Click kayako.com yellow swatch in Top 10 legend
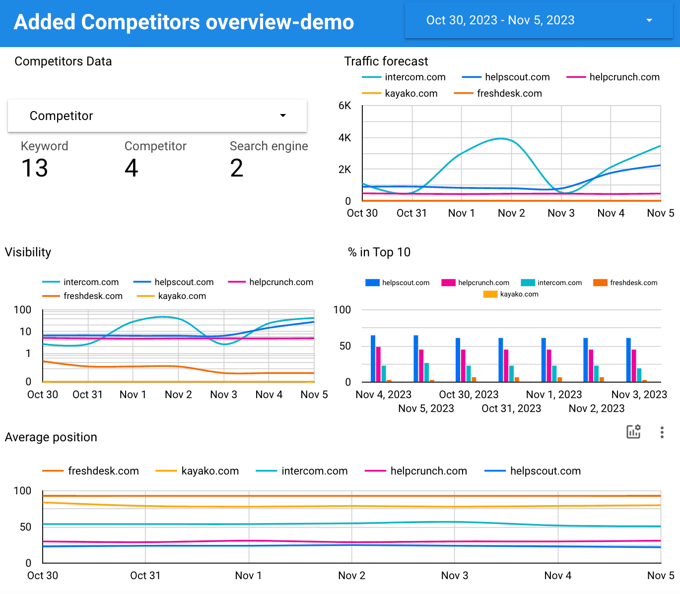The width and height of the screenshot is (680, 594). [x=490, y=294]
